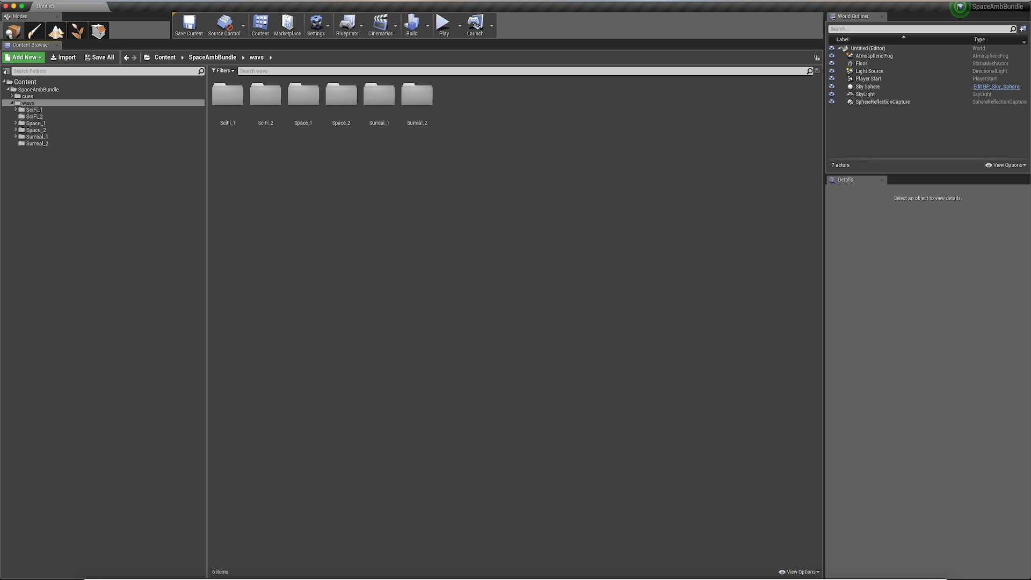
Task: Click the Edit BP_Sky_Sphere link
Action: (x=996, y=86)
